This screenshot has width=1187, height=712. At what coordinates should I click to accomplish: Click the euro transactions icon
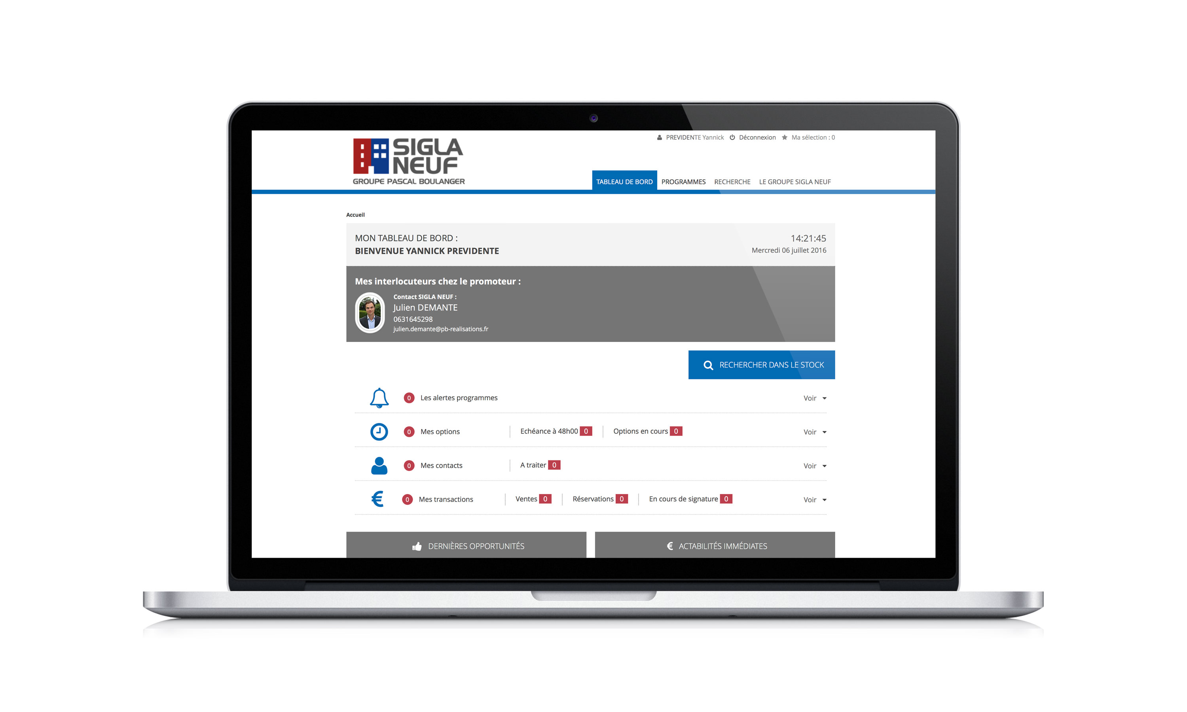point(378,498)
